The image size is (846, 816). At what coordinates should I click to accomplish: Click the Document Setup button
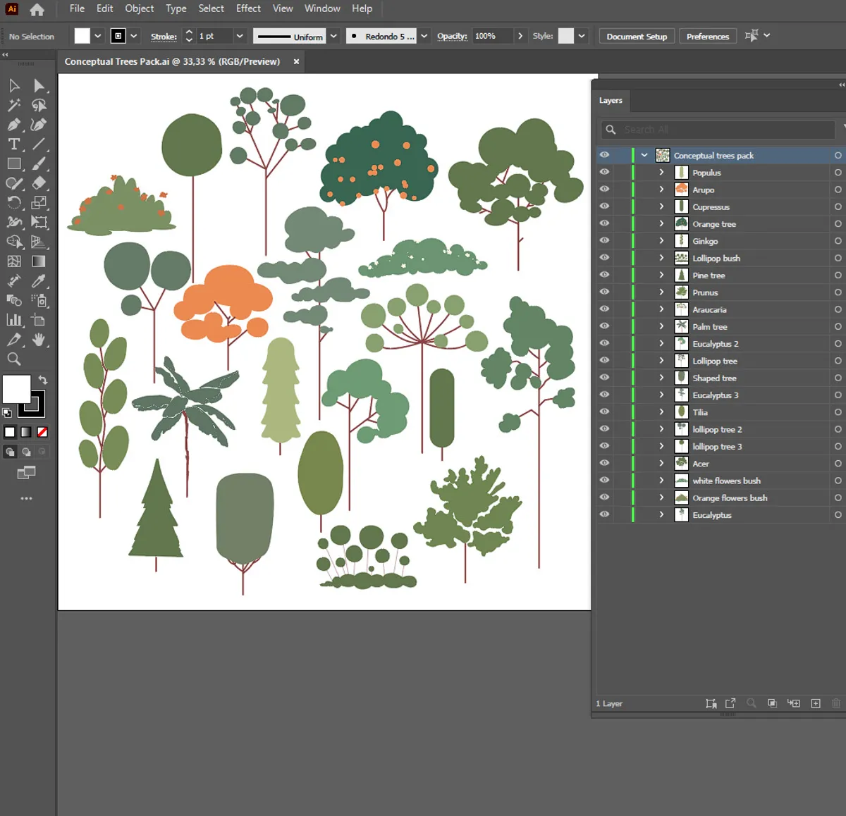click(x=636, y=36)
